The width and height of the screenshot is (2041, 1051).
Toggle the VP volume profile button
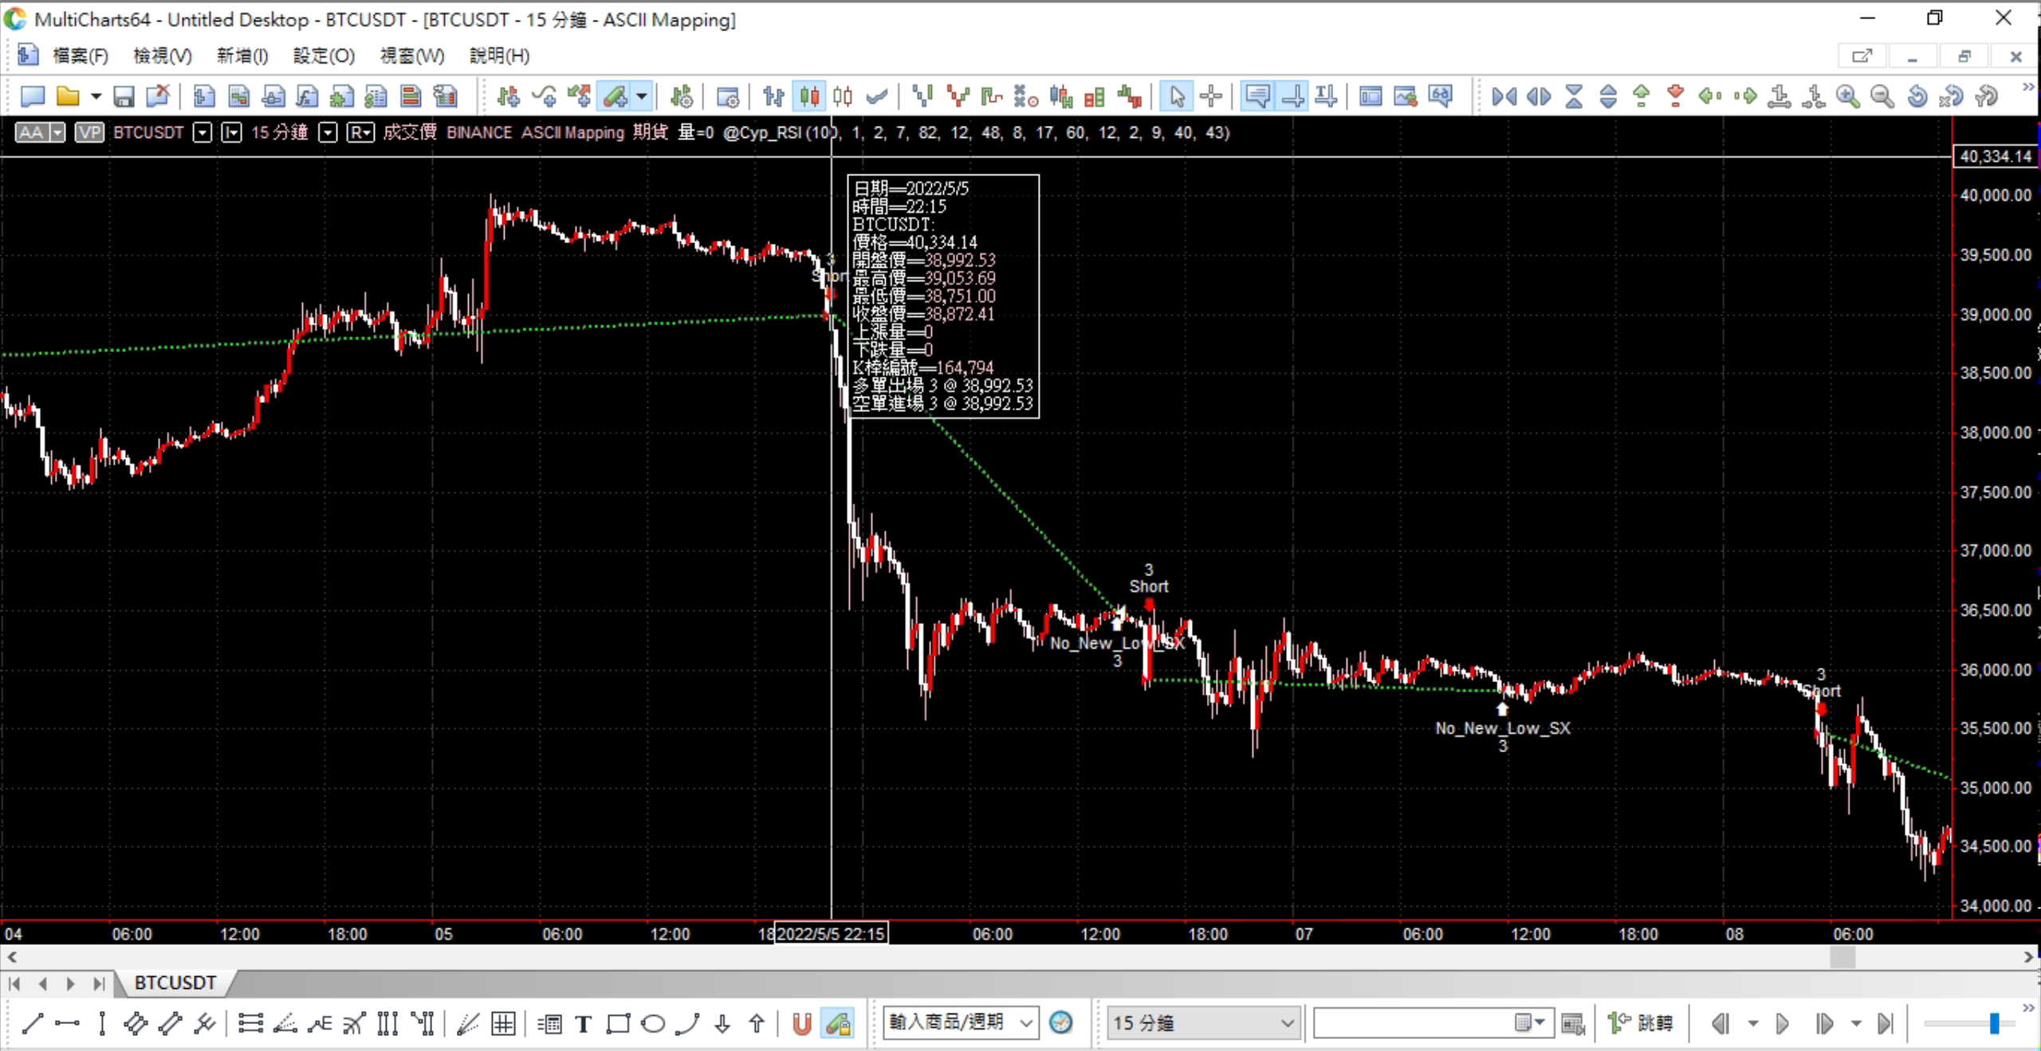click(x=89, y=132)
